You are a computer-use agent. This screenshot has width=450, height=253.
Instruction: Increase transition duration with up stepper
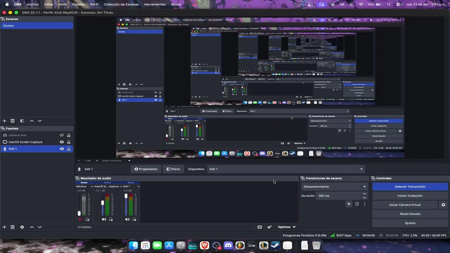364,194
